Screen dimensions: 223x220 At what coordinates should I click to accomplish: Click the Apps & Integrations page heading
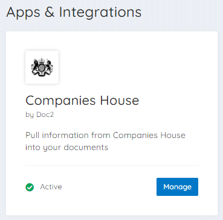pos(74,13)
